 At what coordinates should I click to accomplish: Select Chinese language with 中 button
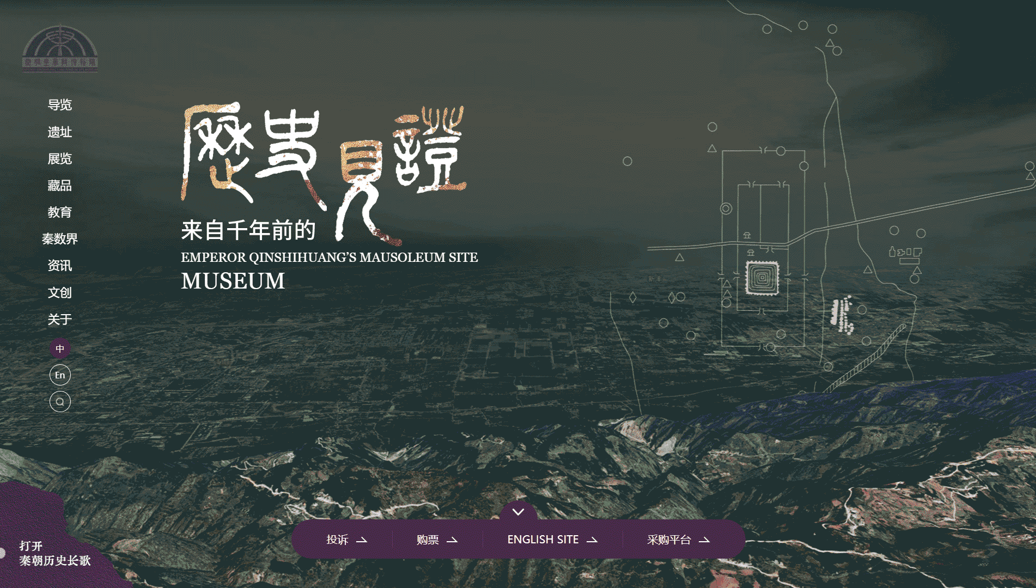[60, 348]
